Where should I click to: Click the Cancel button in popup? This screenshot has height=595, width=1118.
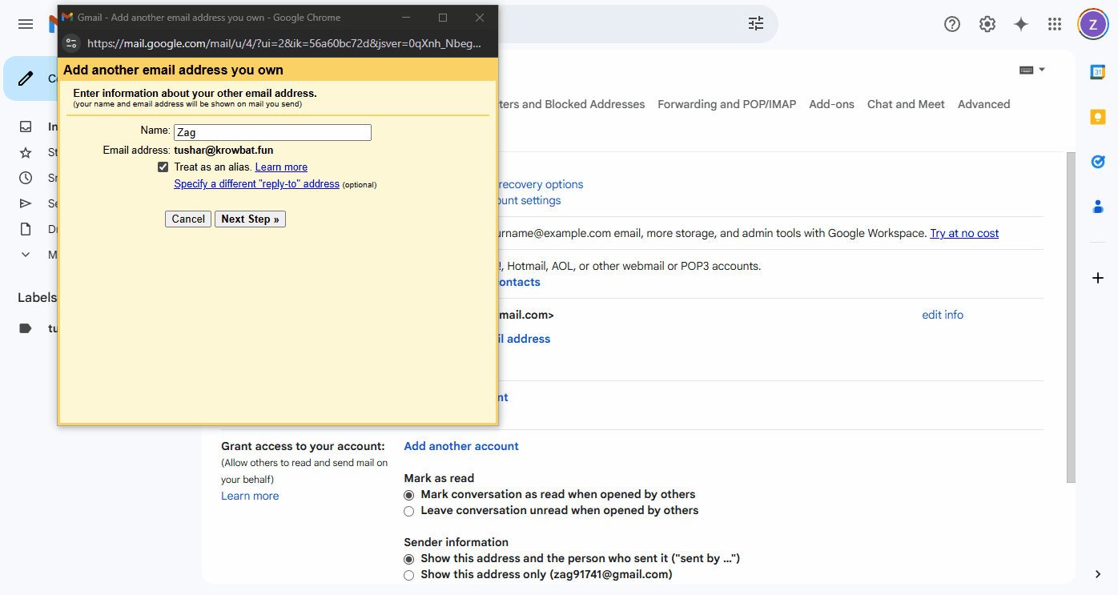(x=188, y=219)
